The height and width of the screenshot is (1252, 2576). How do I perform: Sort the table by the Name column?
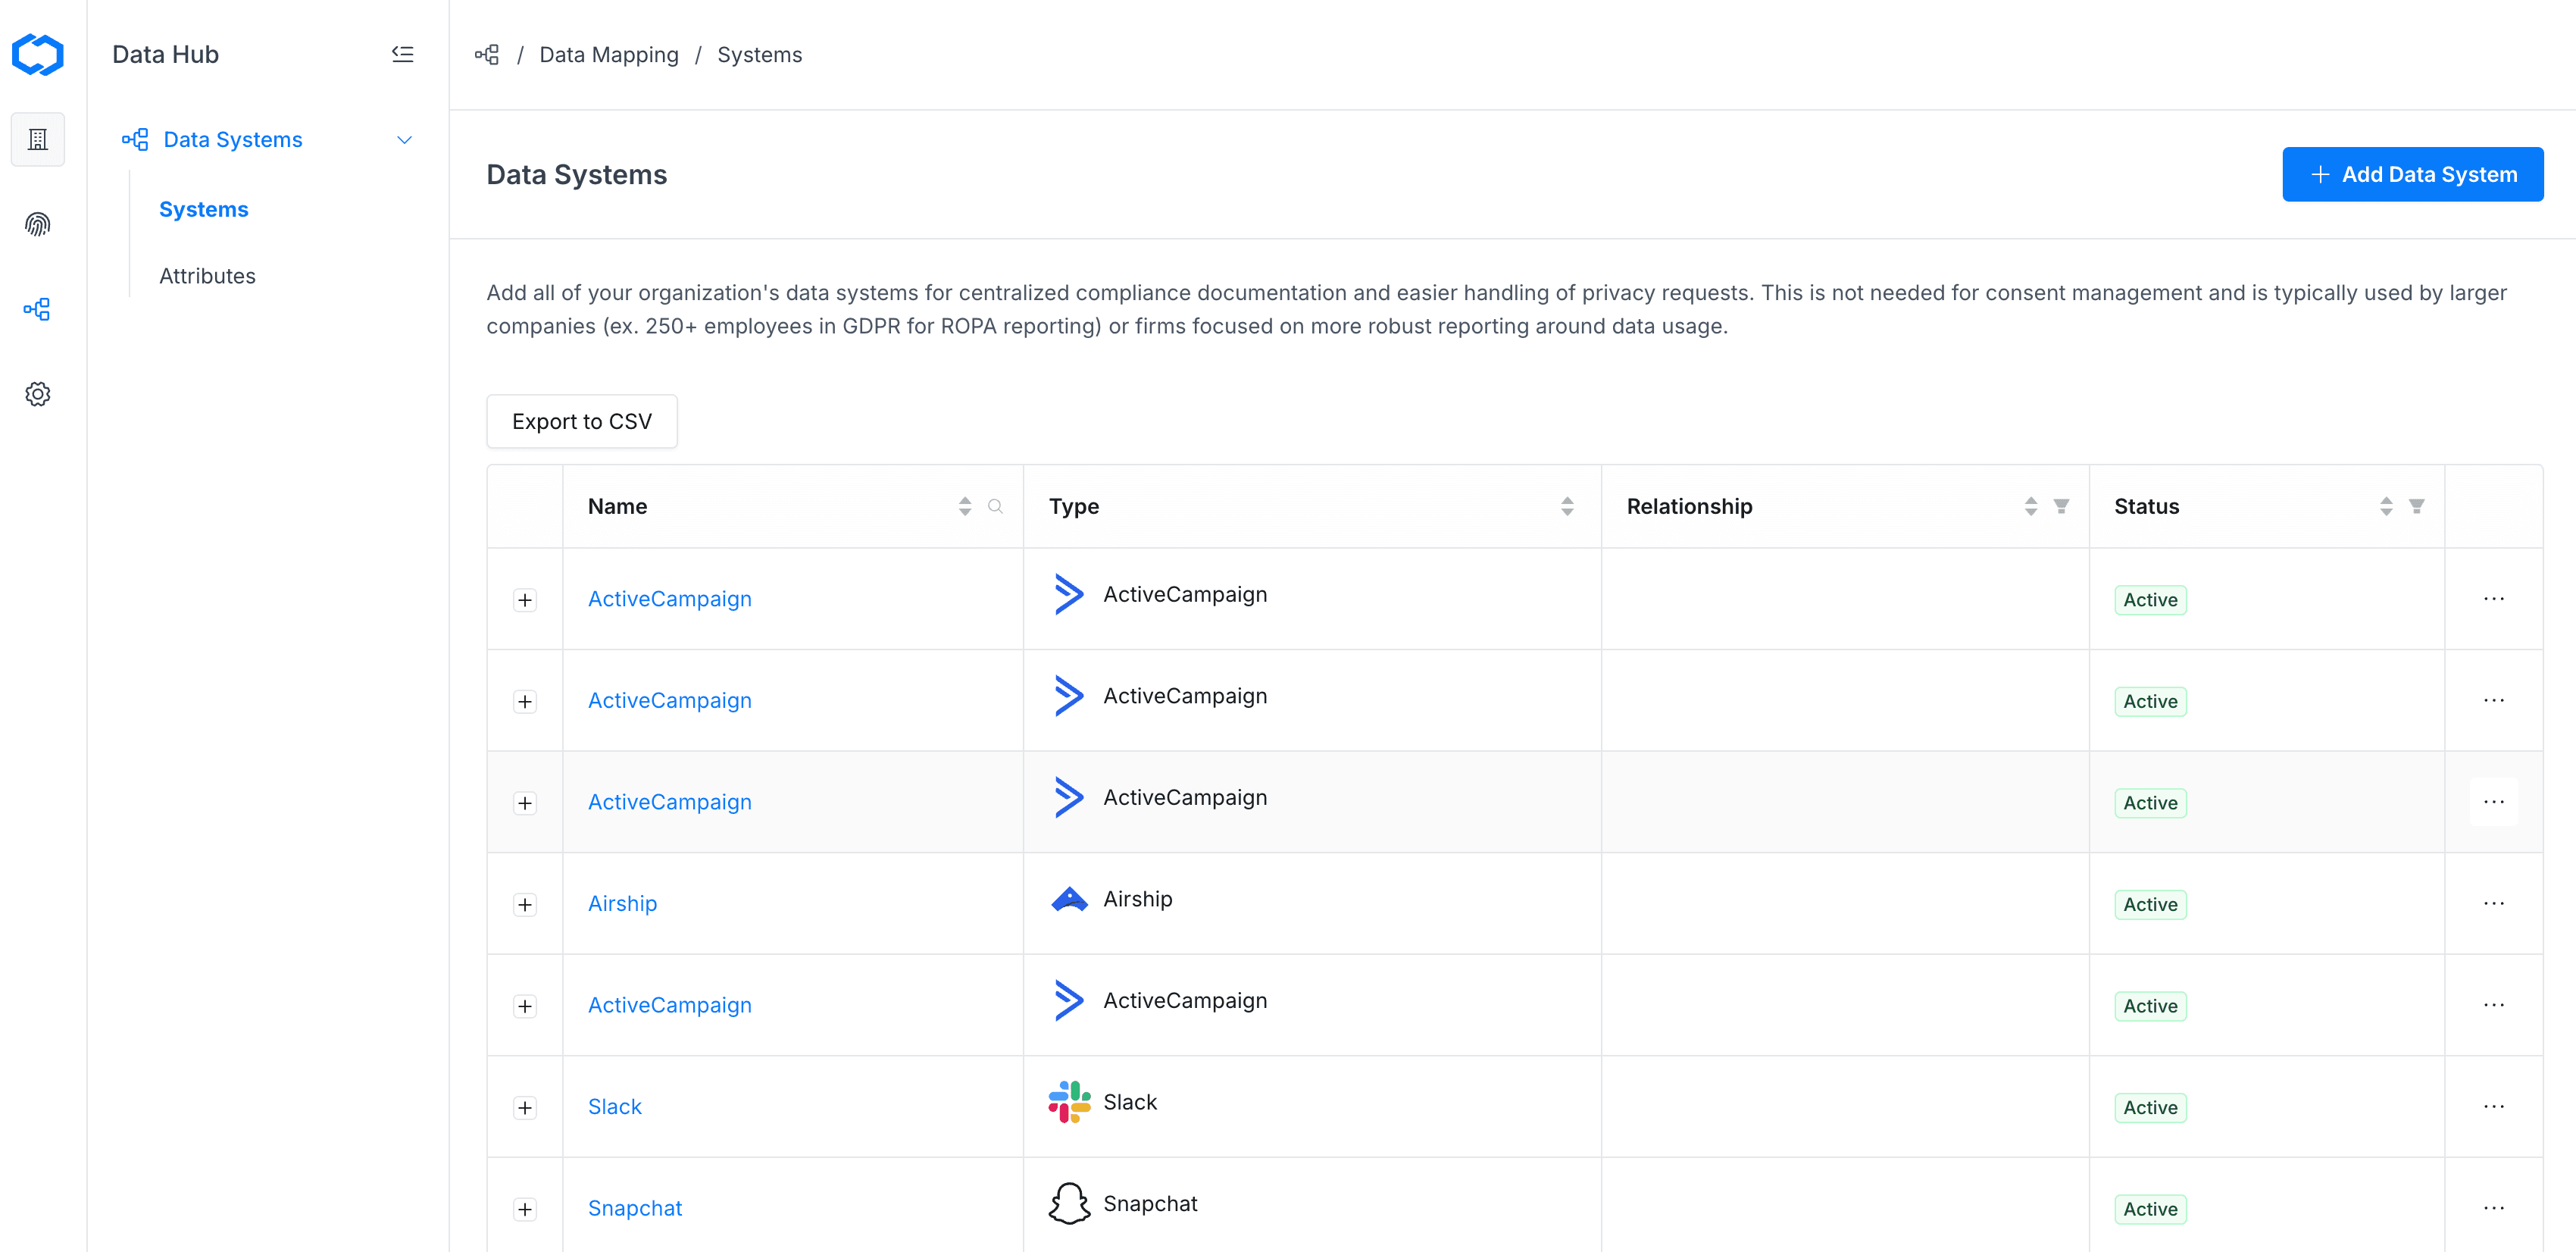click(964, 506)
